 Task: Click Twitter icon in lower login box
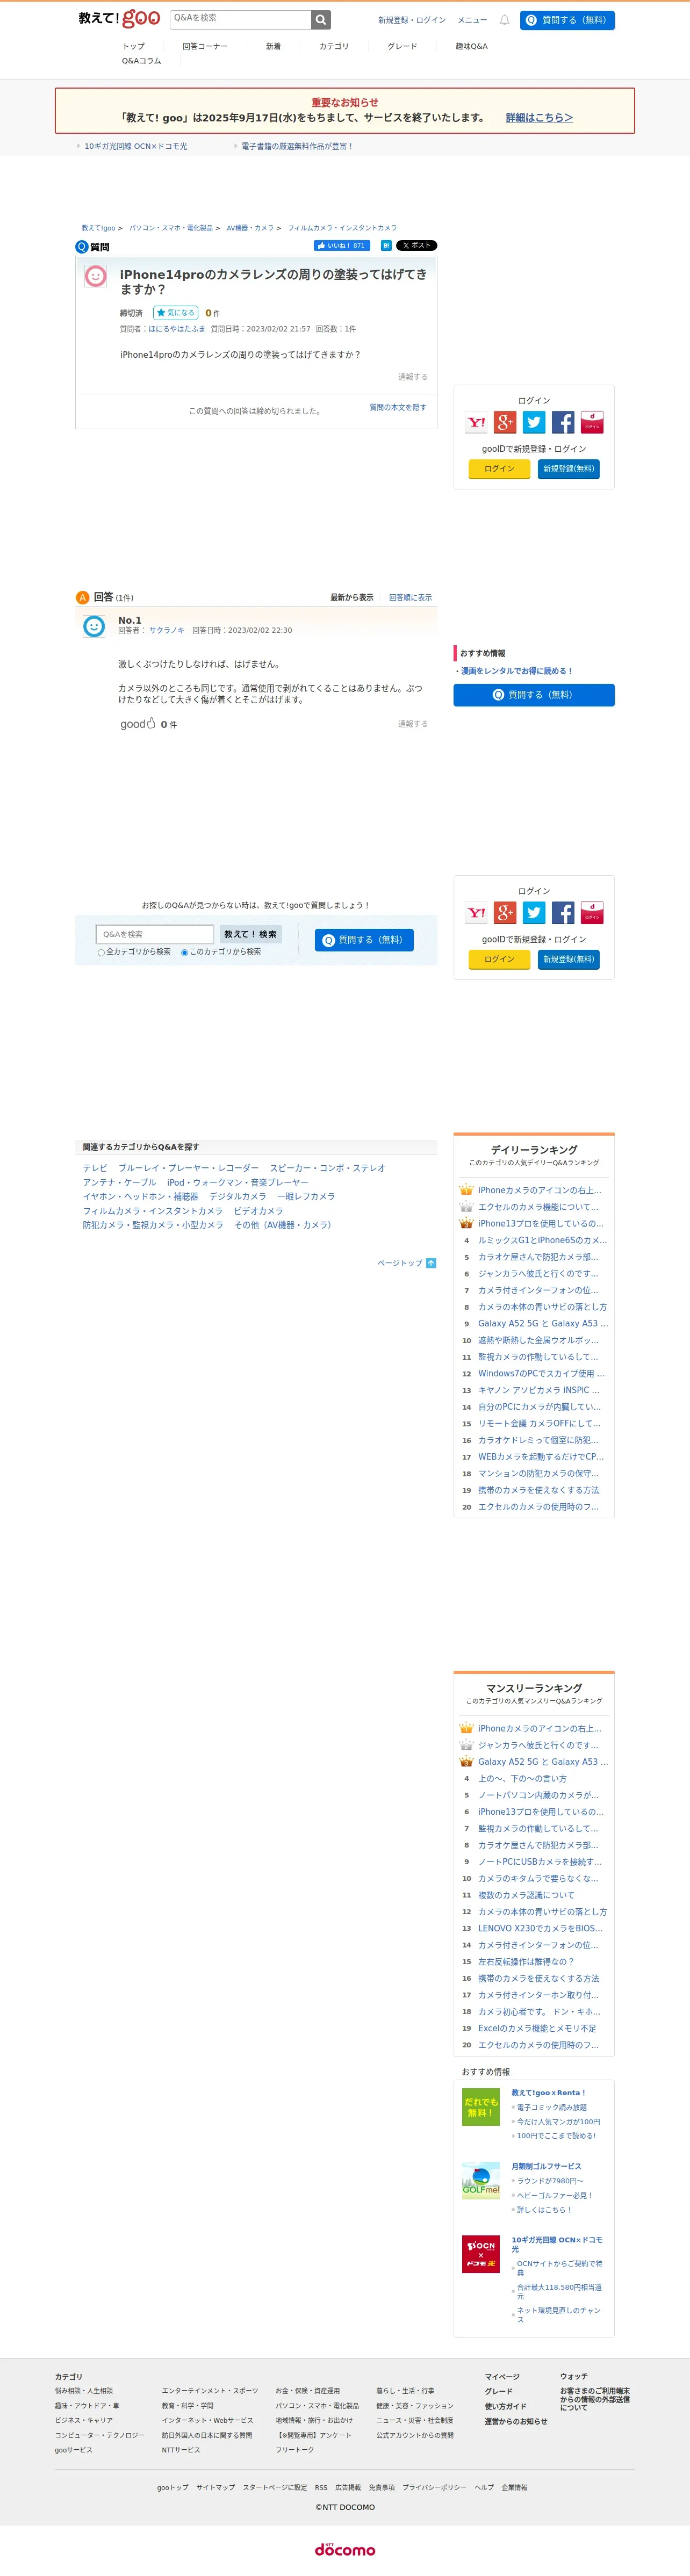pos(534,913)
